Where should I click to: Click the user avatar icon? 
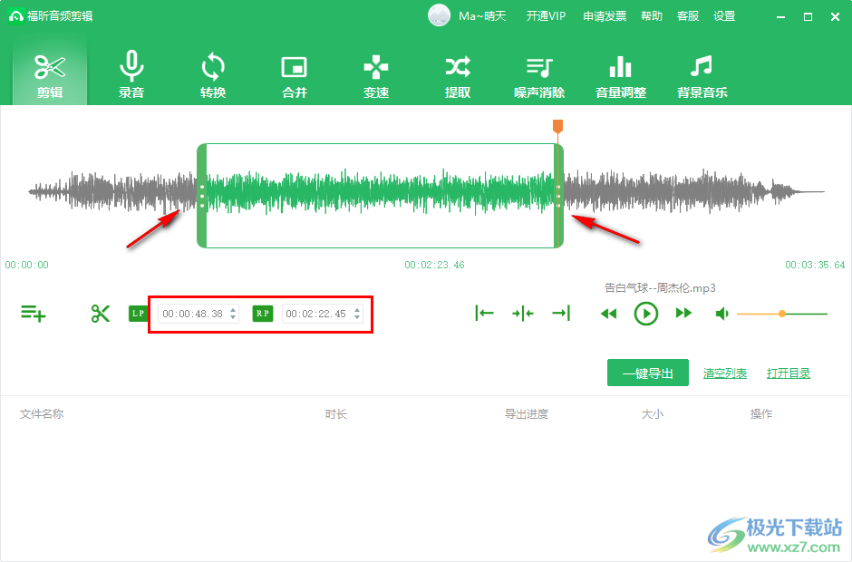tap(439, 15)
